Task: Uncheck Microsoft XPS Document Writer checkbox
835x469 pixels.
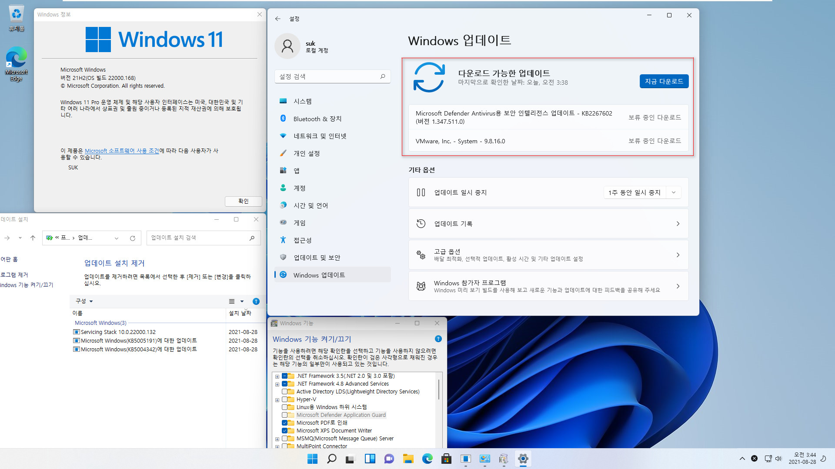Action: point(284,431)
